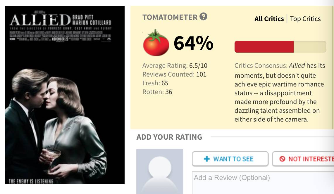334x194 pixels.
Task: Click the Not Interested button
Action: tap(303, 159)
